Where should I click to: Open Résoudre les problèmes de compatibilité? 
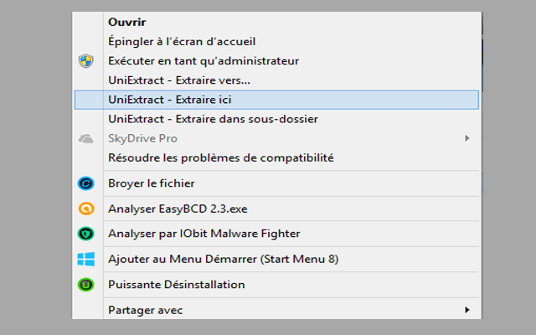pos(221,157)
